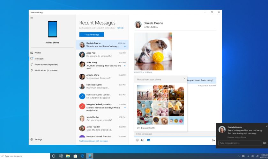Open James Hadden conversation
This screenshot has height=159, width=268.
coord(102,128)
